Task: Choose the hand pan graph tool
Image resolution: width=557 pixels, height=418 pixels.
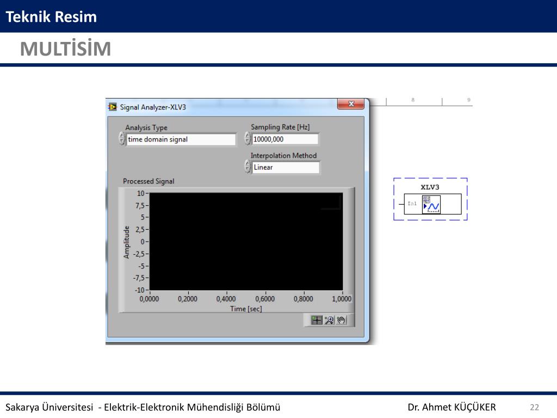Action: 341,320
